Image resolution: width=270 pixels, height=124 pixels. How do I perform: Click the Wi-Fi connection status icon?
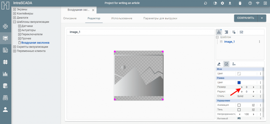(258, 3)
